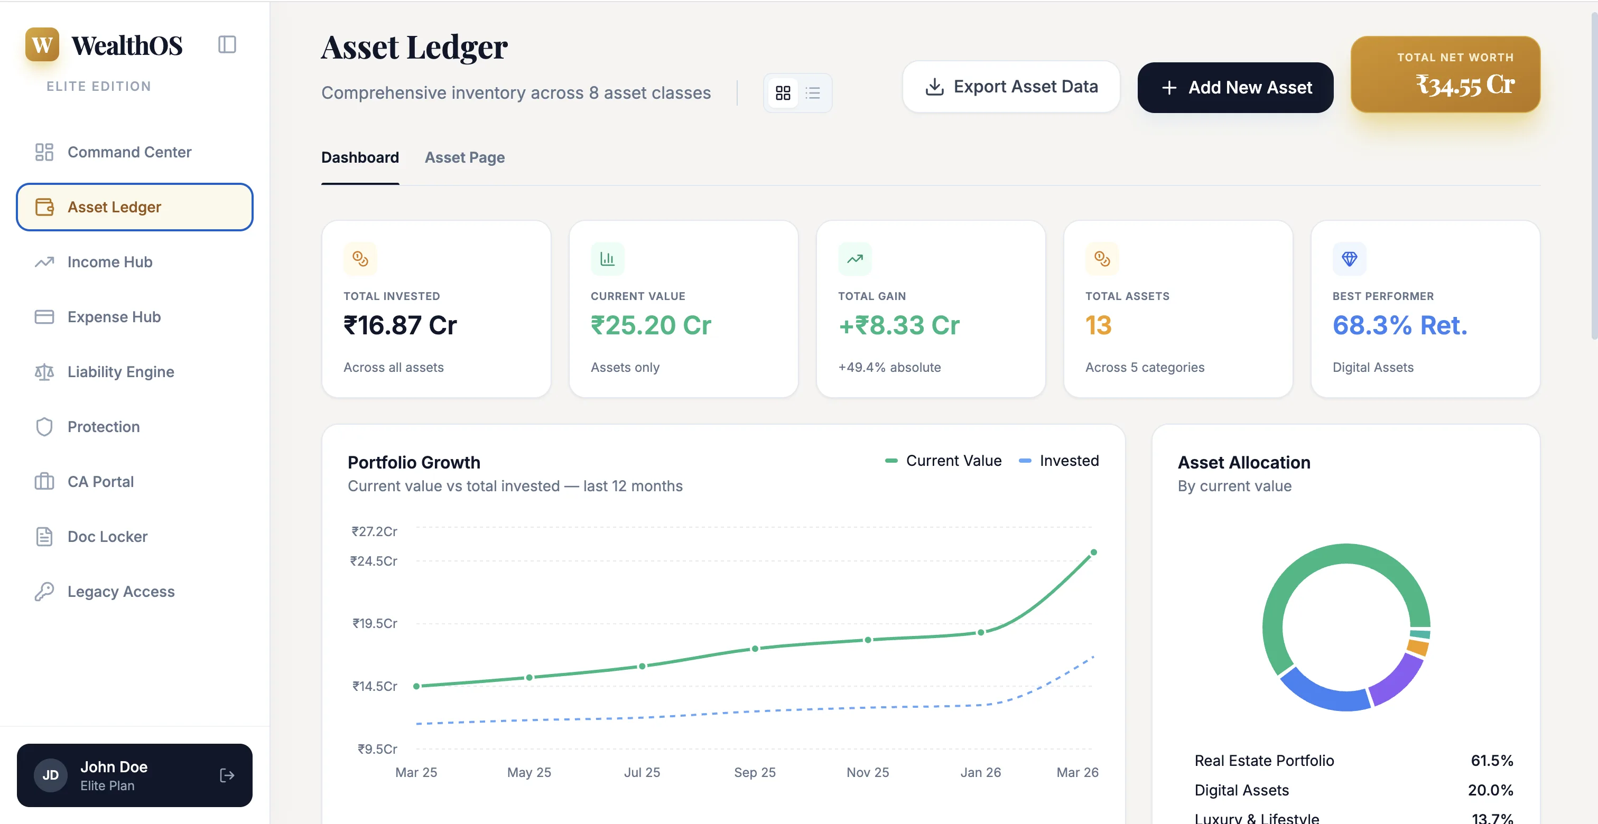Navigate to Legacy Access

point(135,592)
